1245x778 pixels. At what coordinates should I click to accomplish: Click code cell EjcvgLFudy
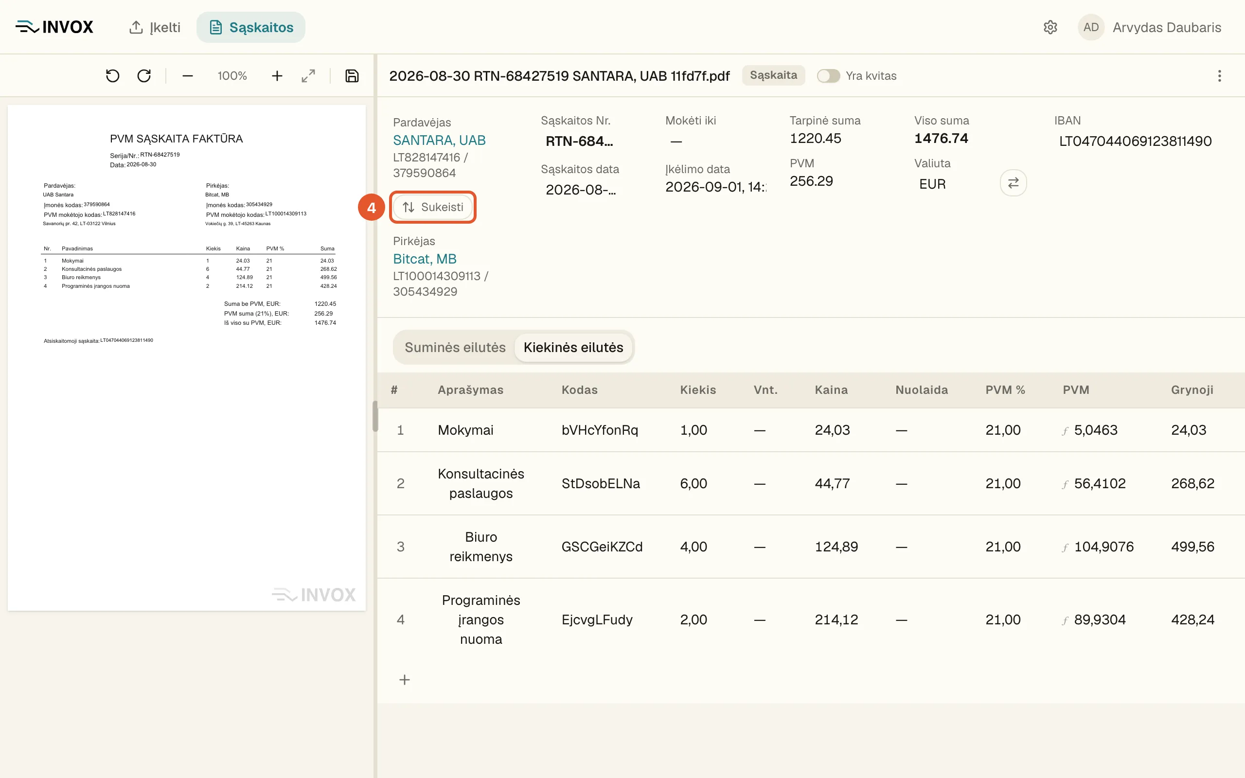[597, 619]
